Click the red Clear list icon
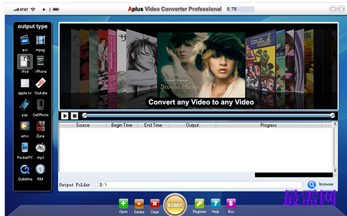Image resolution: width=347 pixels, height=216 pixels. [155, 203]
